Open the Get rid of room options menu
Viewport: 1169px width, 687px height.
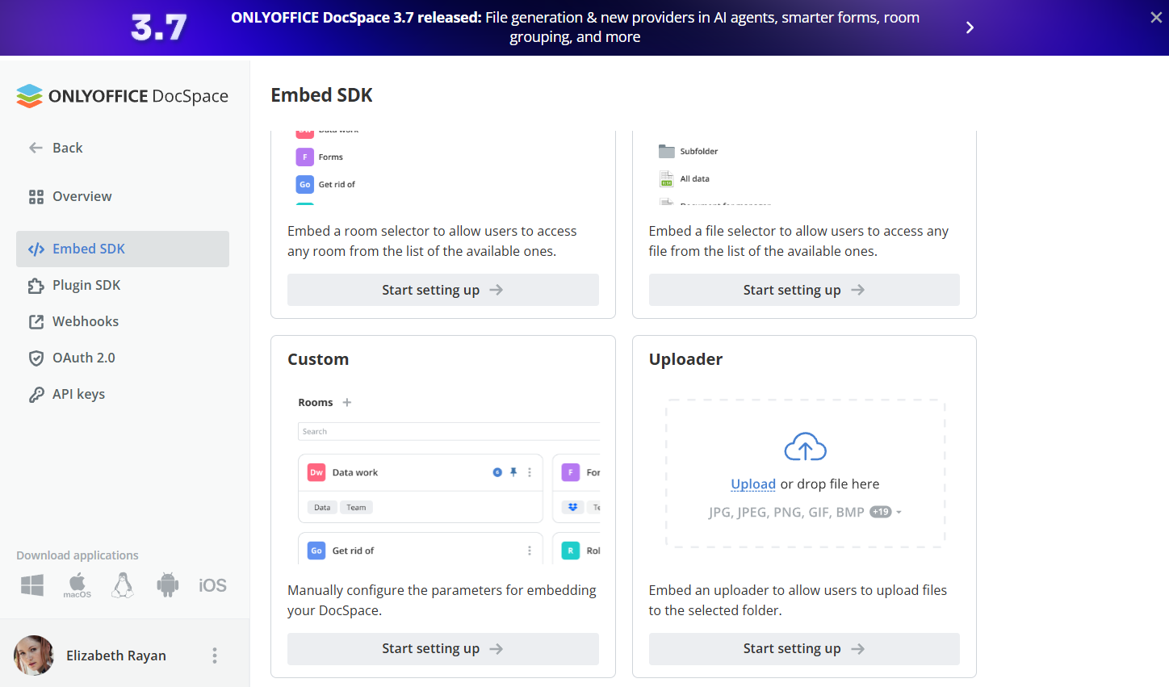pos(530,551)
